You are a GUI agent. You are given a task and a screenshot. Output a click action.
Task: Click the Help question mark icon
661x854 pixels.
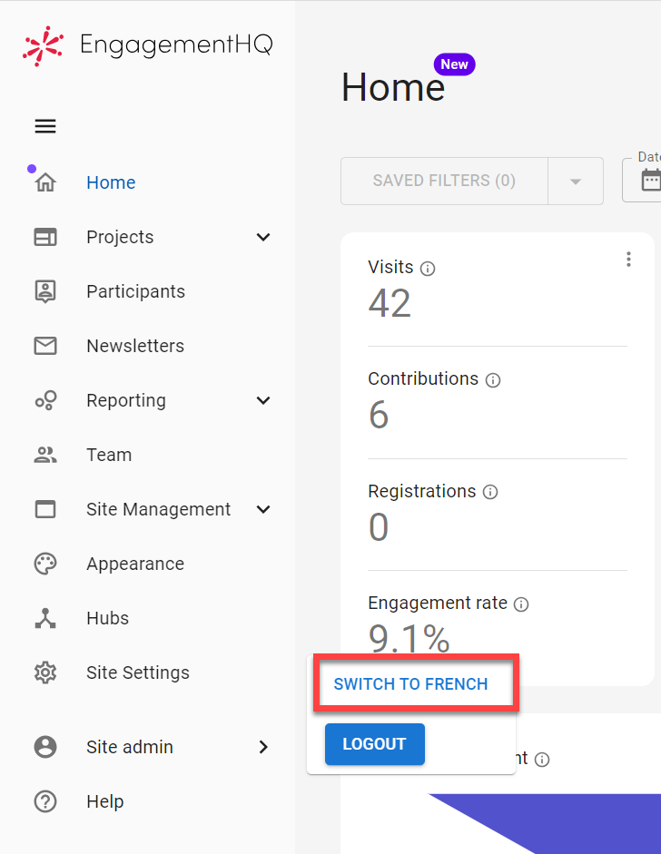click(x=45, y=801)
